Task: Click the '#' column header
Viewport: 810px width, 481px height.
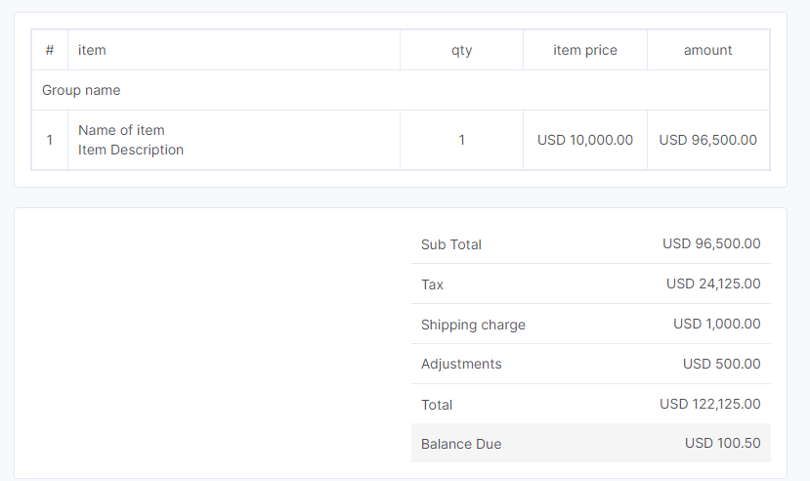Action: click(50, 50)
